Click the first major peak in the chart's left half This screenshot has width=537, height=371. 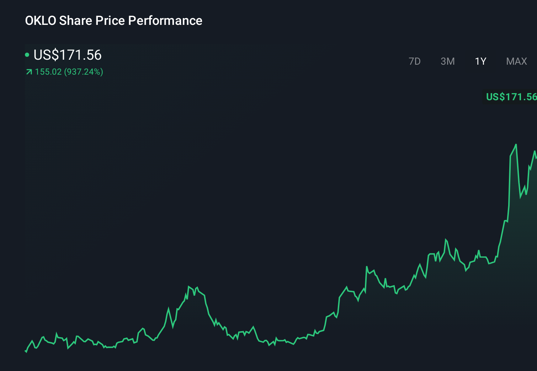pos(189,286)
